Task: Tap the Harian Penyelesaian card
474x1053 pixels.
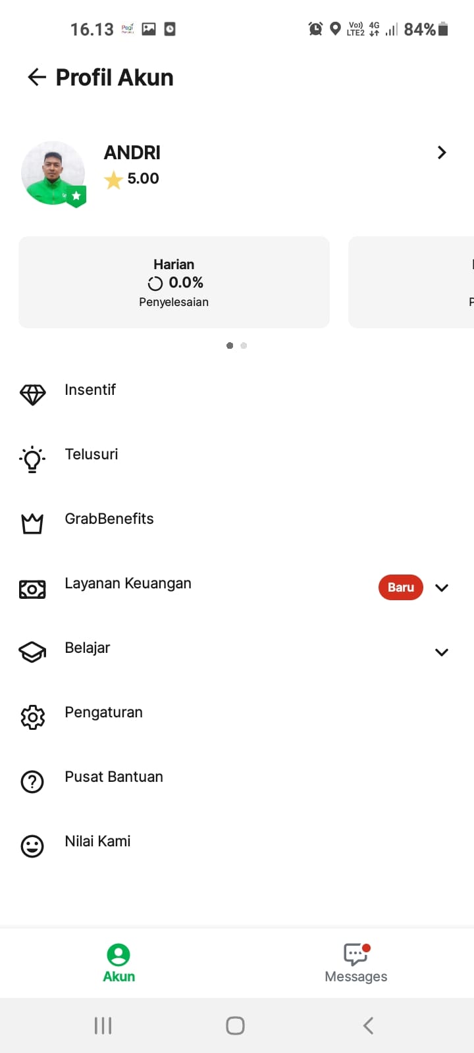Action: (x=174, y=282)
